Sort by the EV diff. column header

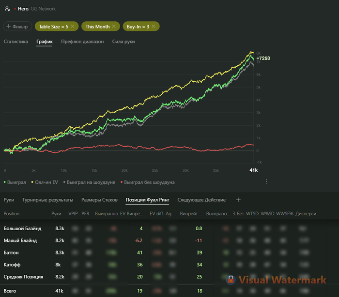point(156,214)
